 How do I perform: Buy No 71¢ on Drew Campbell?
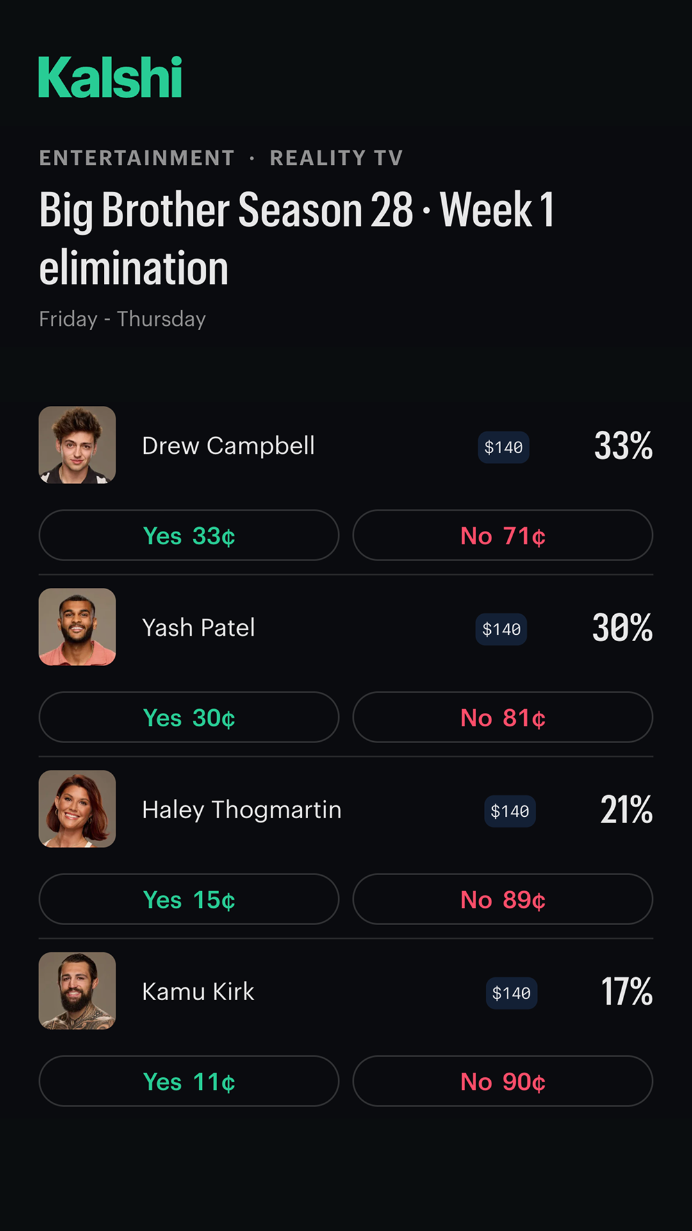click(x=503, y=535)
